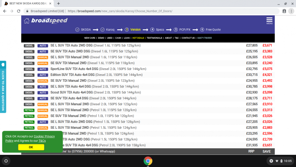Open LOAN in the nav bar
296x167 pixels.
click(x=127, y=38)
